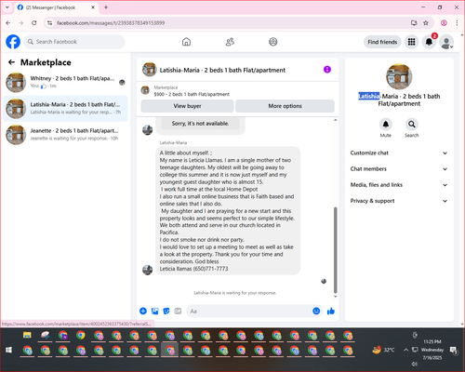Open Chrome three-dot menu
This screenshot has width=465, height=372.
pyautogui.click(x=457, y=23)
